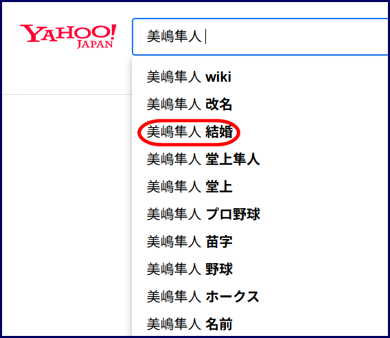Click the bold word wiki in suggestions
390x338 pixels.
click(218, 77)
